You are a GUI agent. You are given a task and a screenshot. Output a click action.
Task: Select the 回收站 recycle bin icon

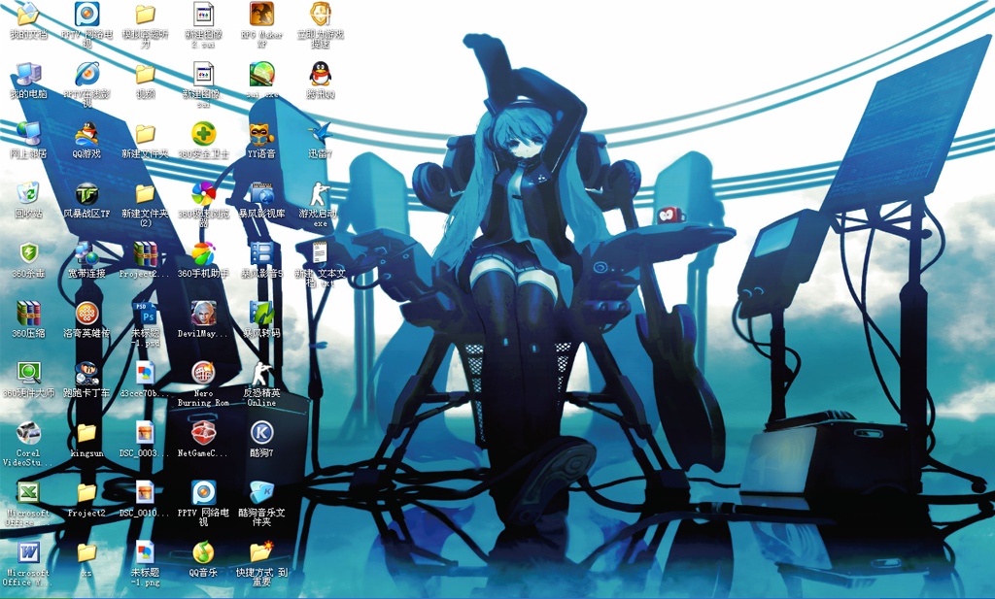click(x=28, y=193)
